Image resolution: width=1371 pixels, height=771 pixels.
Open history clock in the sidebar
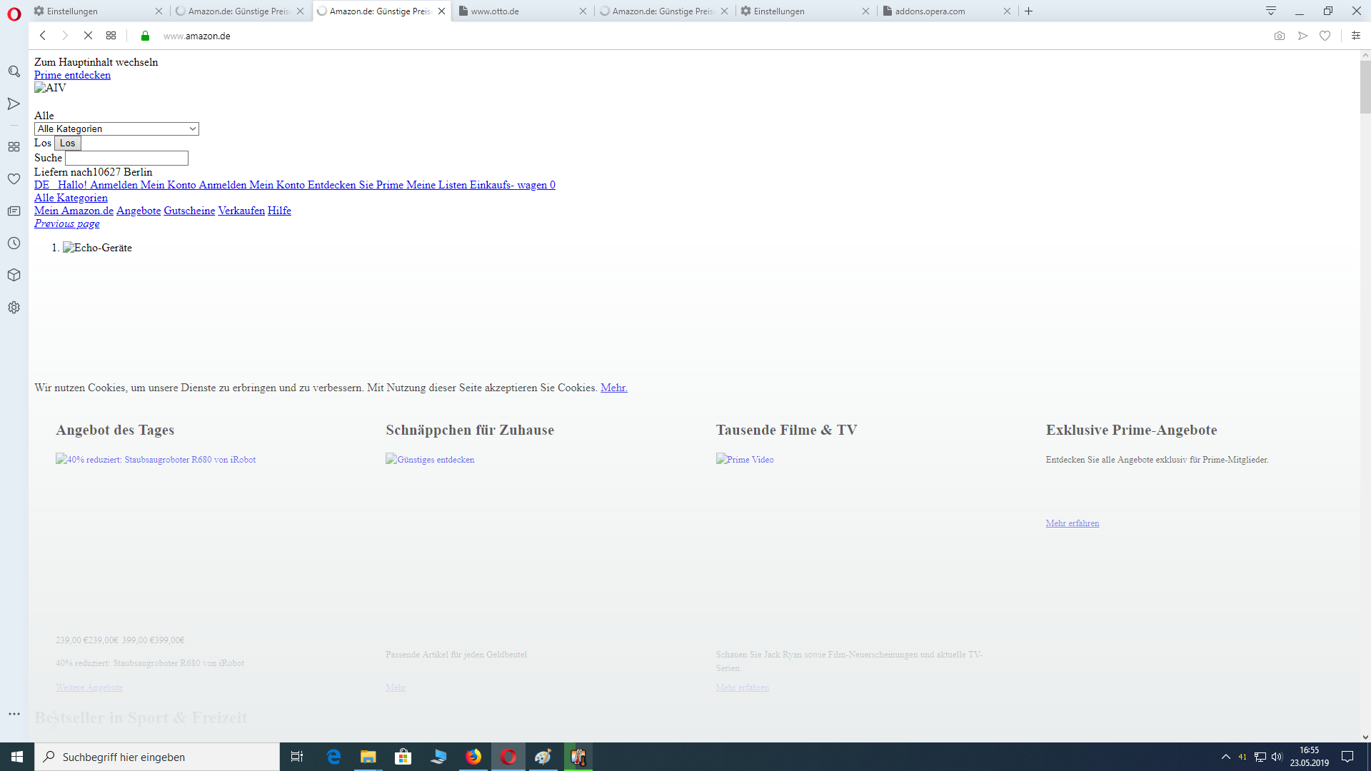pyautogui.click(x=14, y=243)
